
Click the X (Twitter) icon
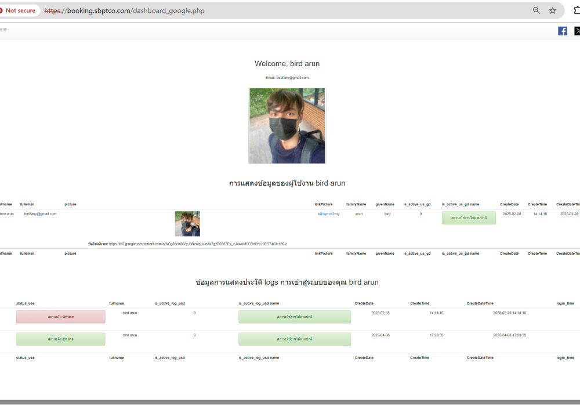coord(577,31)
